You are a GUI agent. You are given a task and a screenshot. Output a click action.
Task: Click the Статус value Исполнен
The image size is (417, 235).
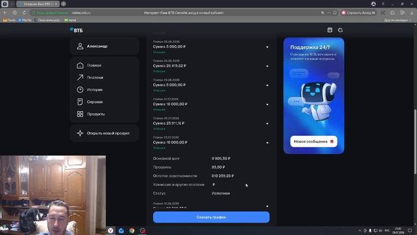pyautogui.click(x=221, y=193)
